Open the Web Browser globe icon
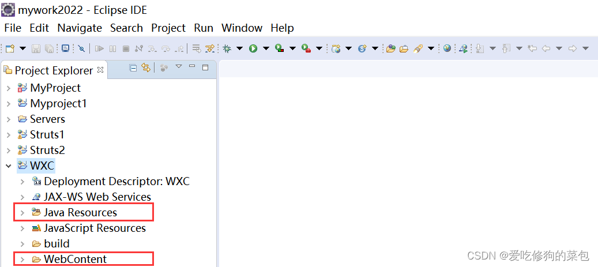 (x=447, y=48)
